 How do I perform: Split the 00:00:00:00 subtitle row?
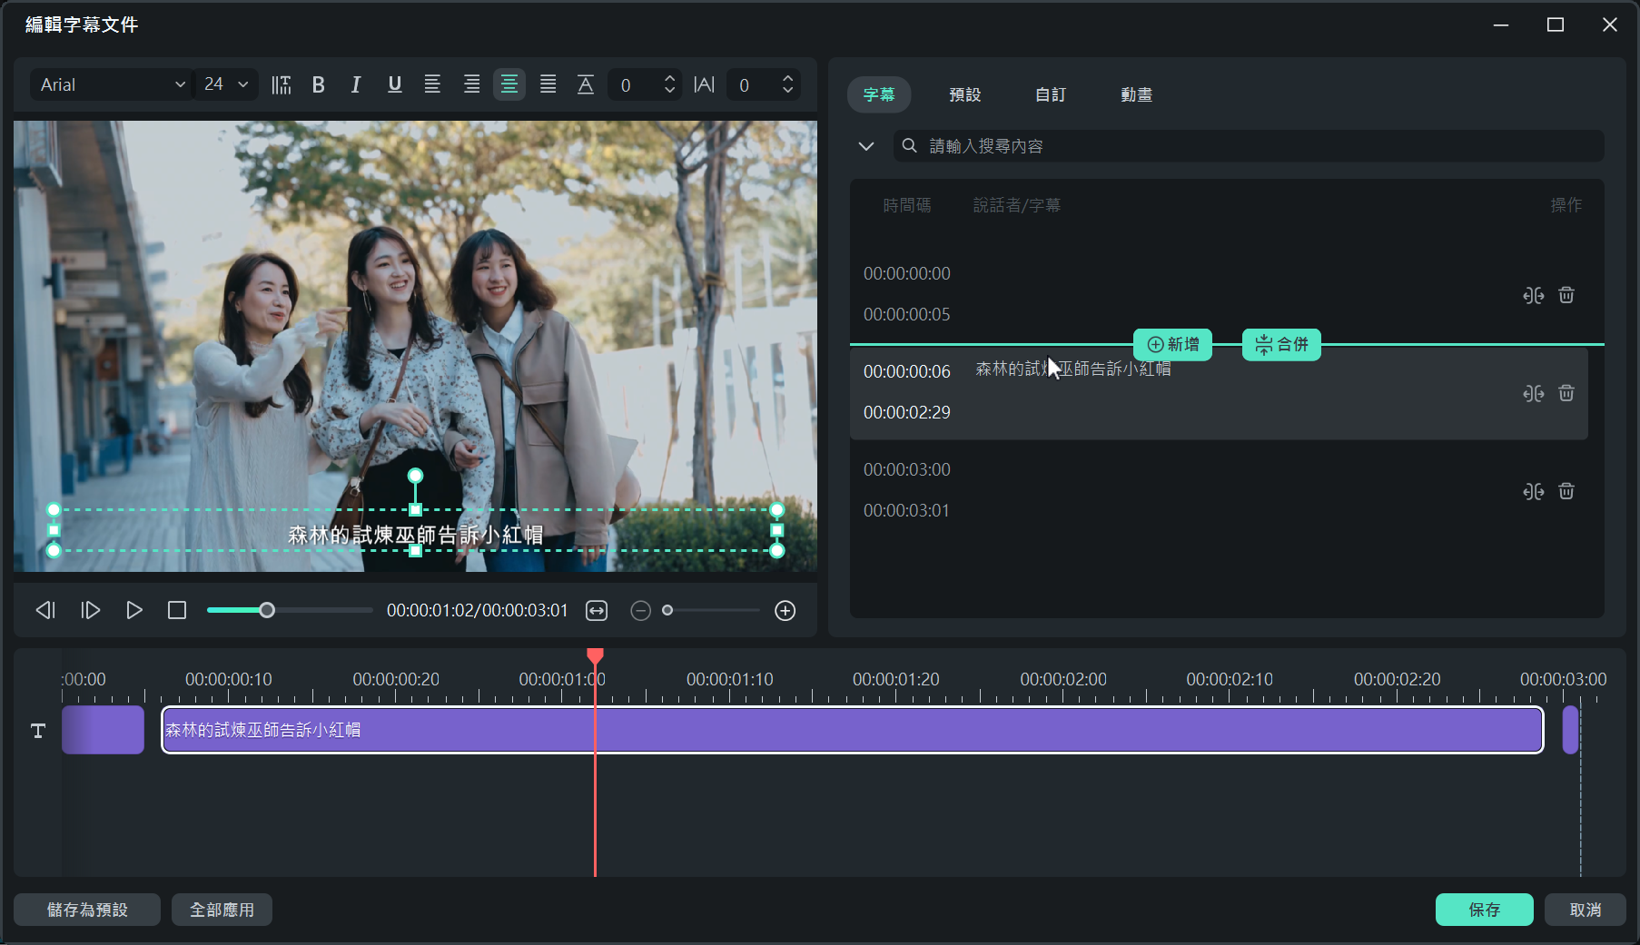coord(1534,295)
